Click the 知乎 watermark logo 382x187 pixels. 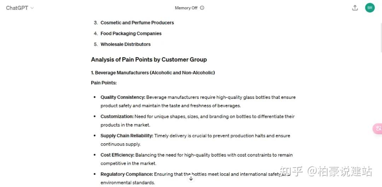point(291,172)
